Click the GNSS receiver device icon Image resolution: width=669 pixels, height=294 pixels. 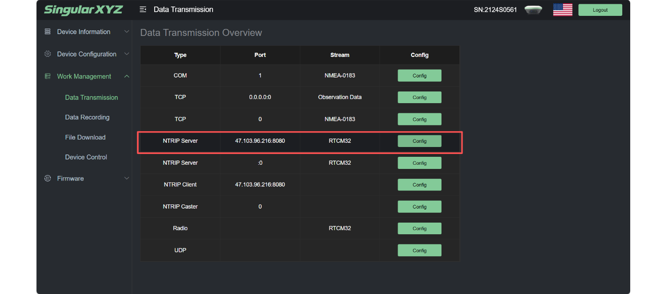(533, 10)
